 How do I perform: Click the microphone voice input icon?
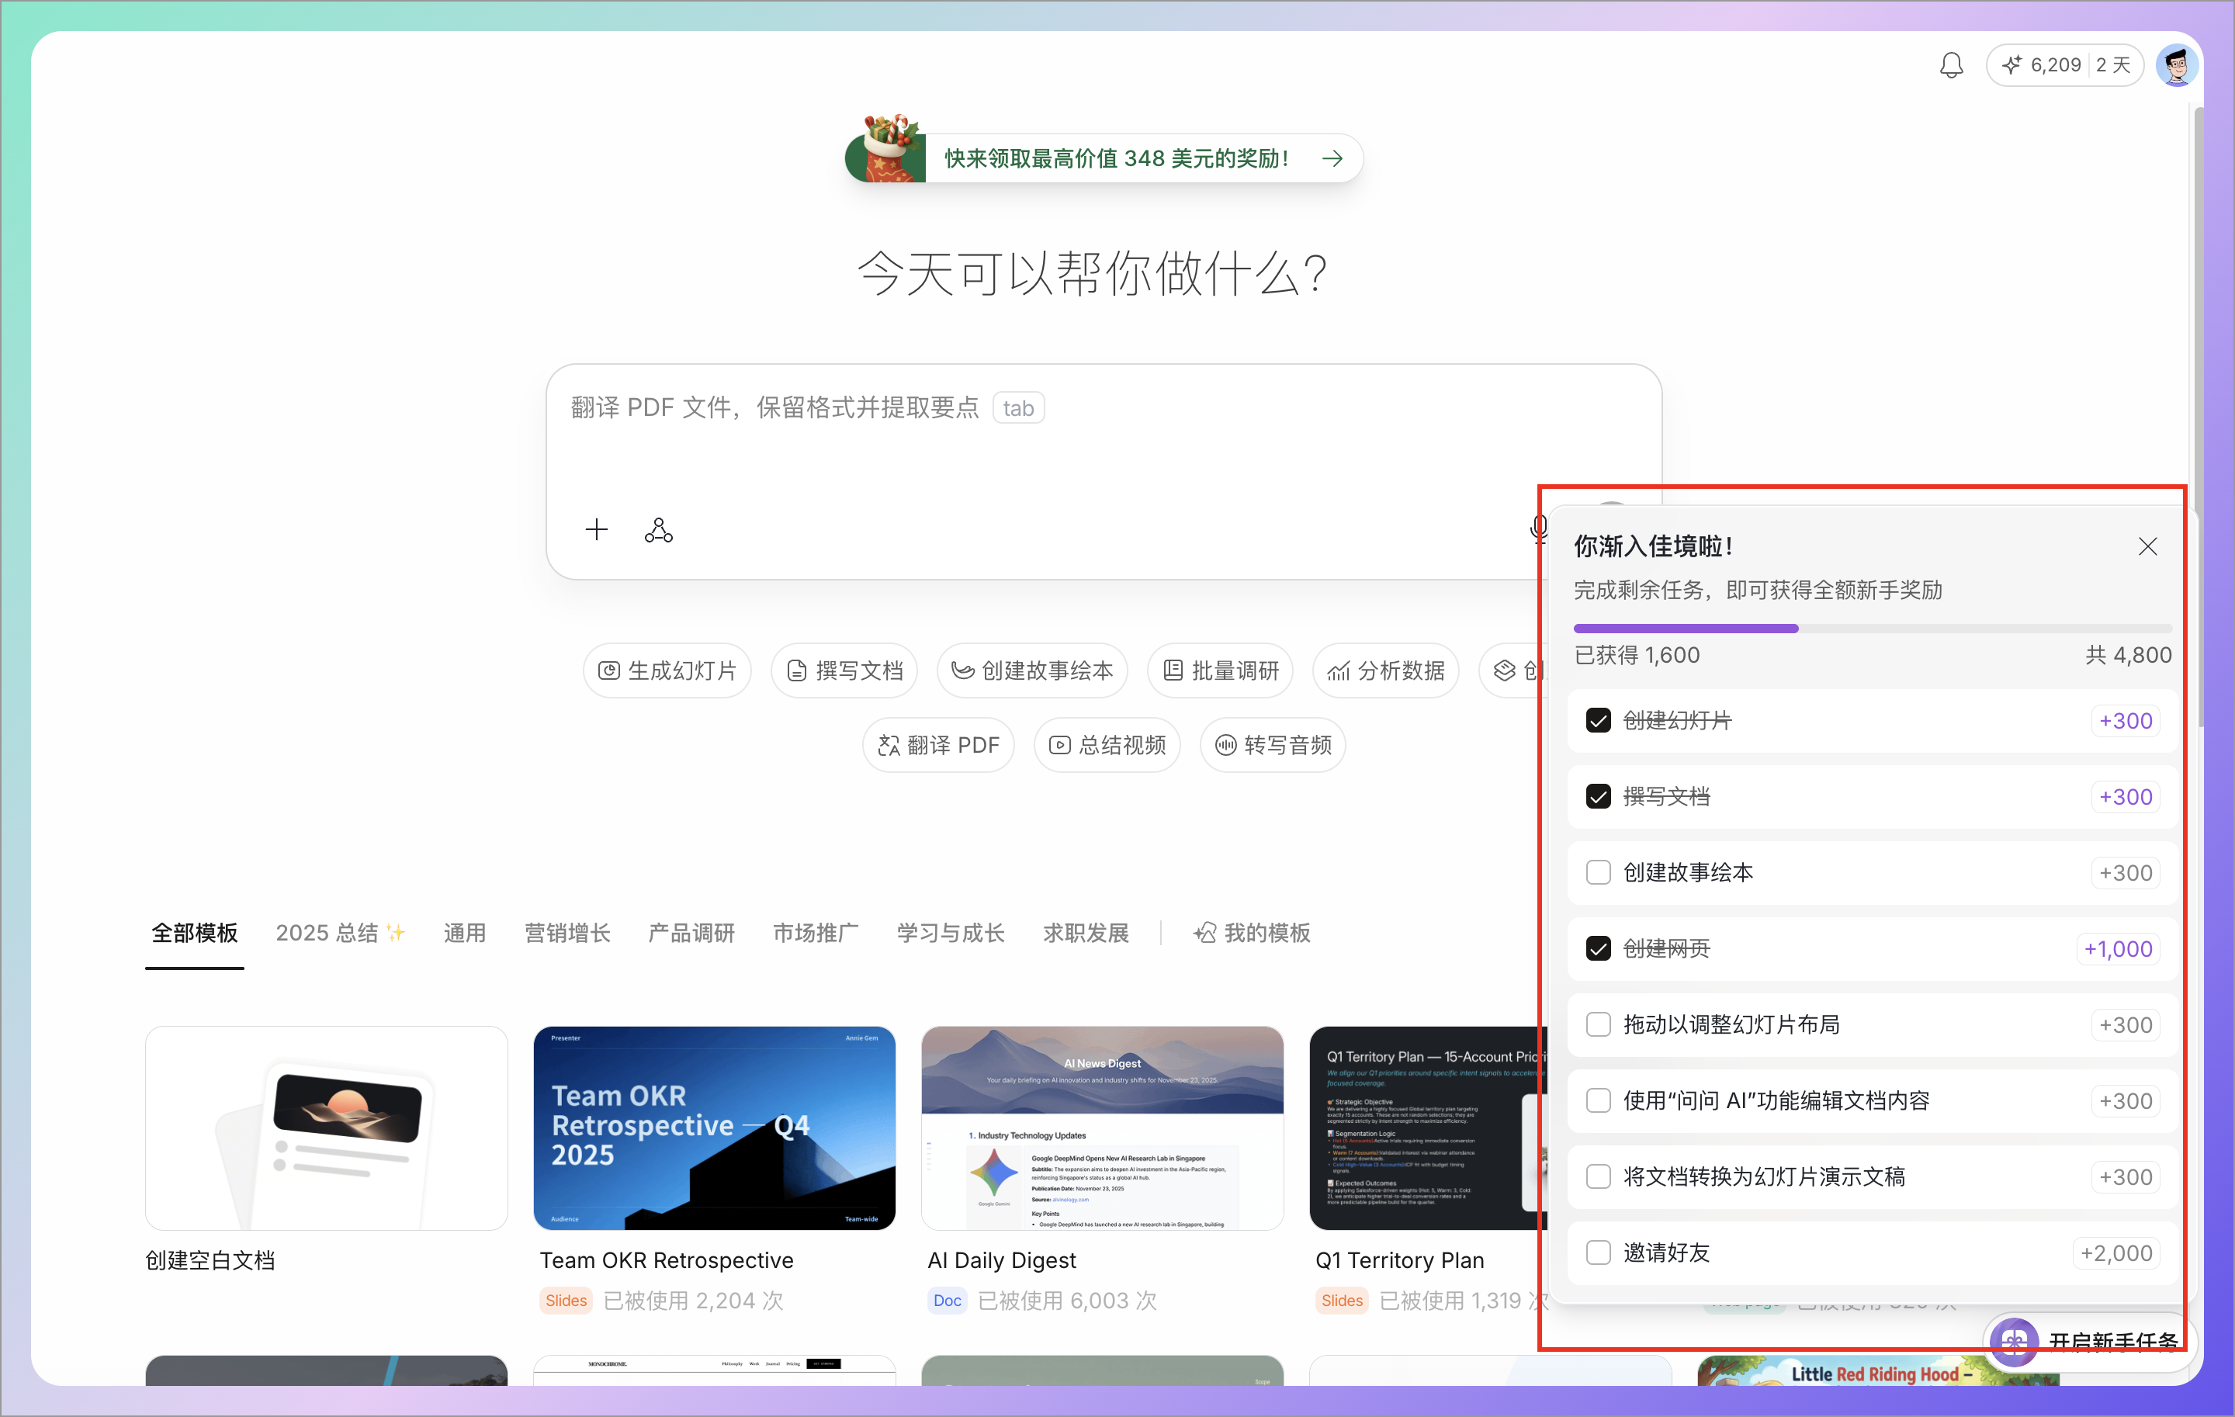pos(1537,528)
